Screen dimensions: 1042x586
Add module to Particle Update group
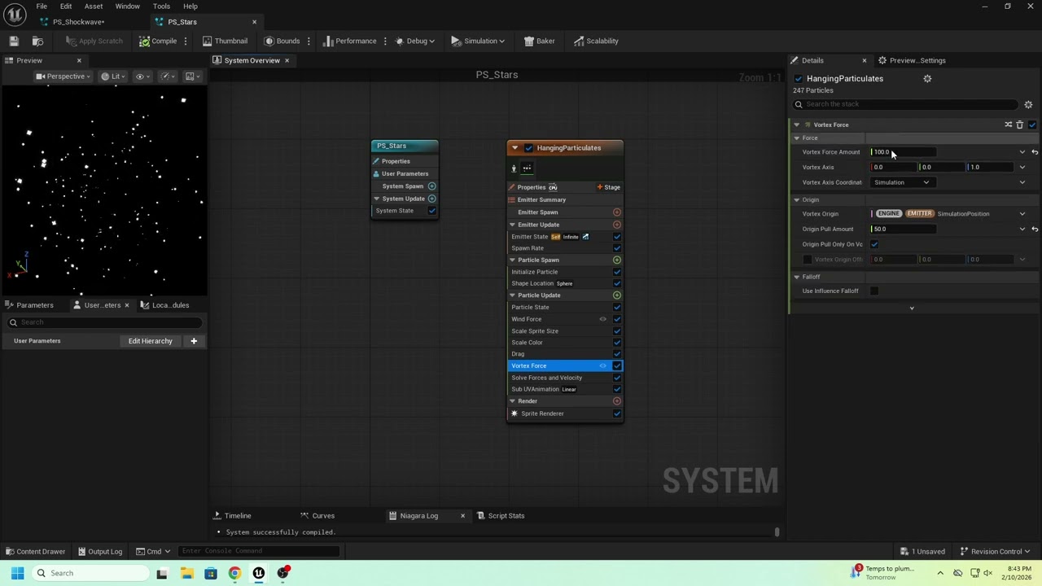coord(616,295)
